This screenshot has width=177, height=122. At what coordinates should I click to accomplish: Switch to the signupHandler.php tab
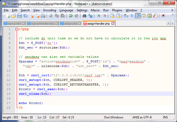click(x=42, y=23)
